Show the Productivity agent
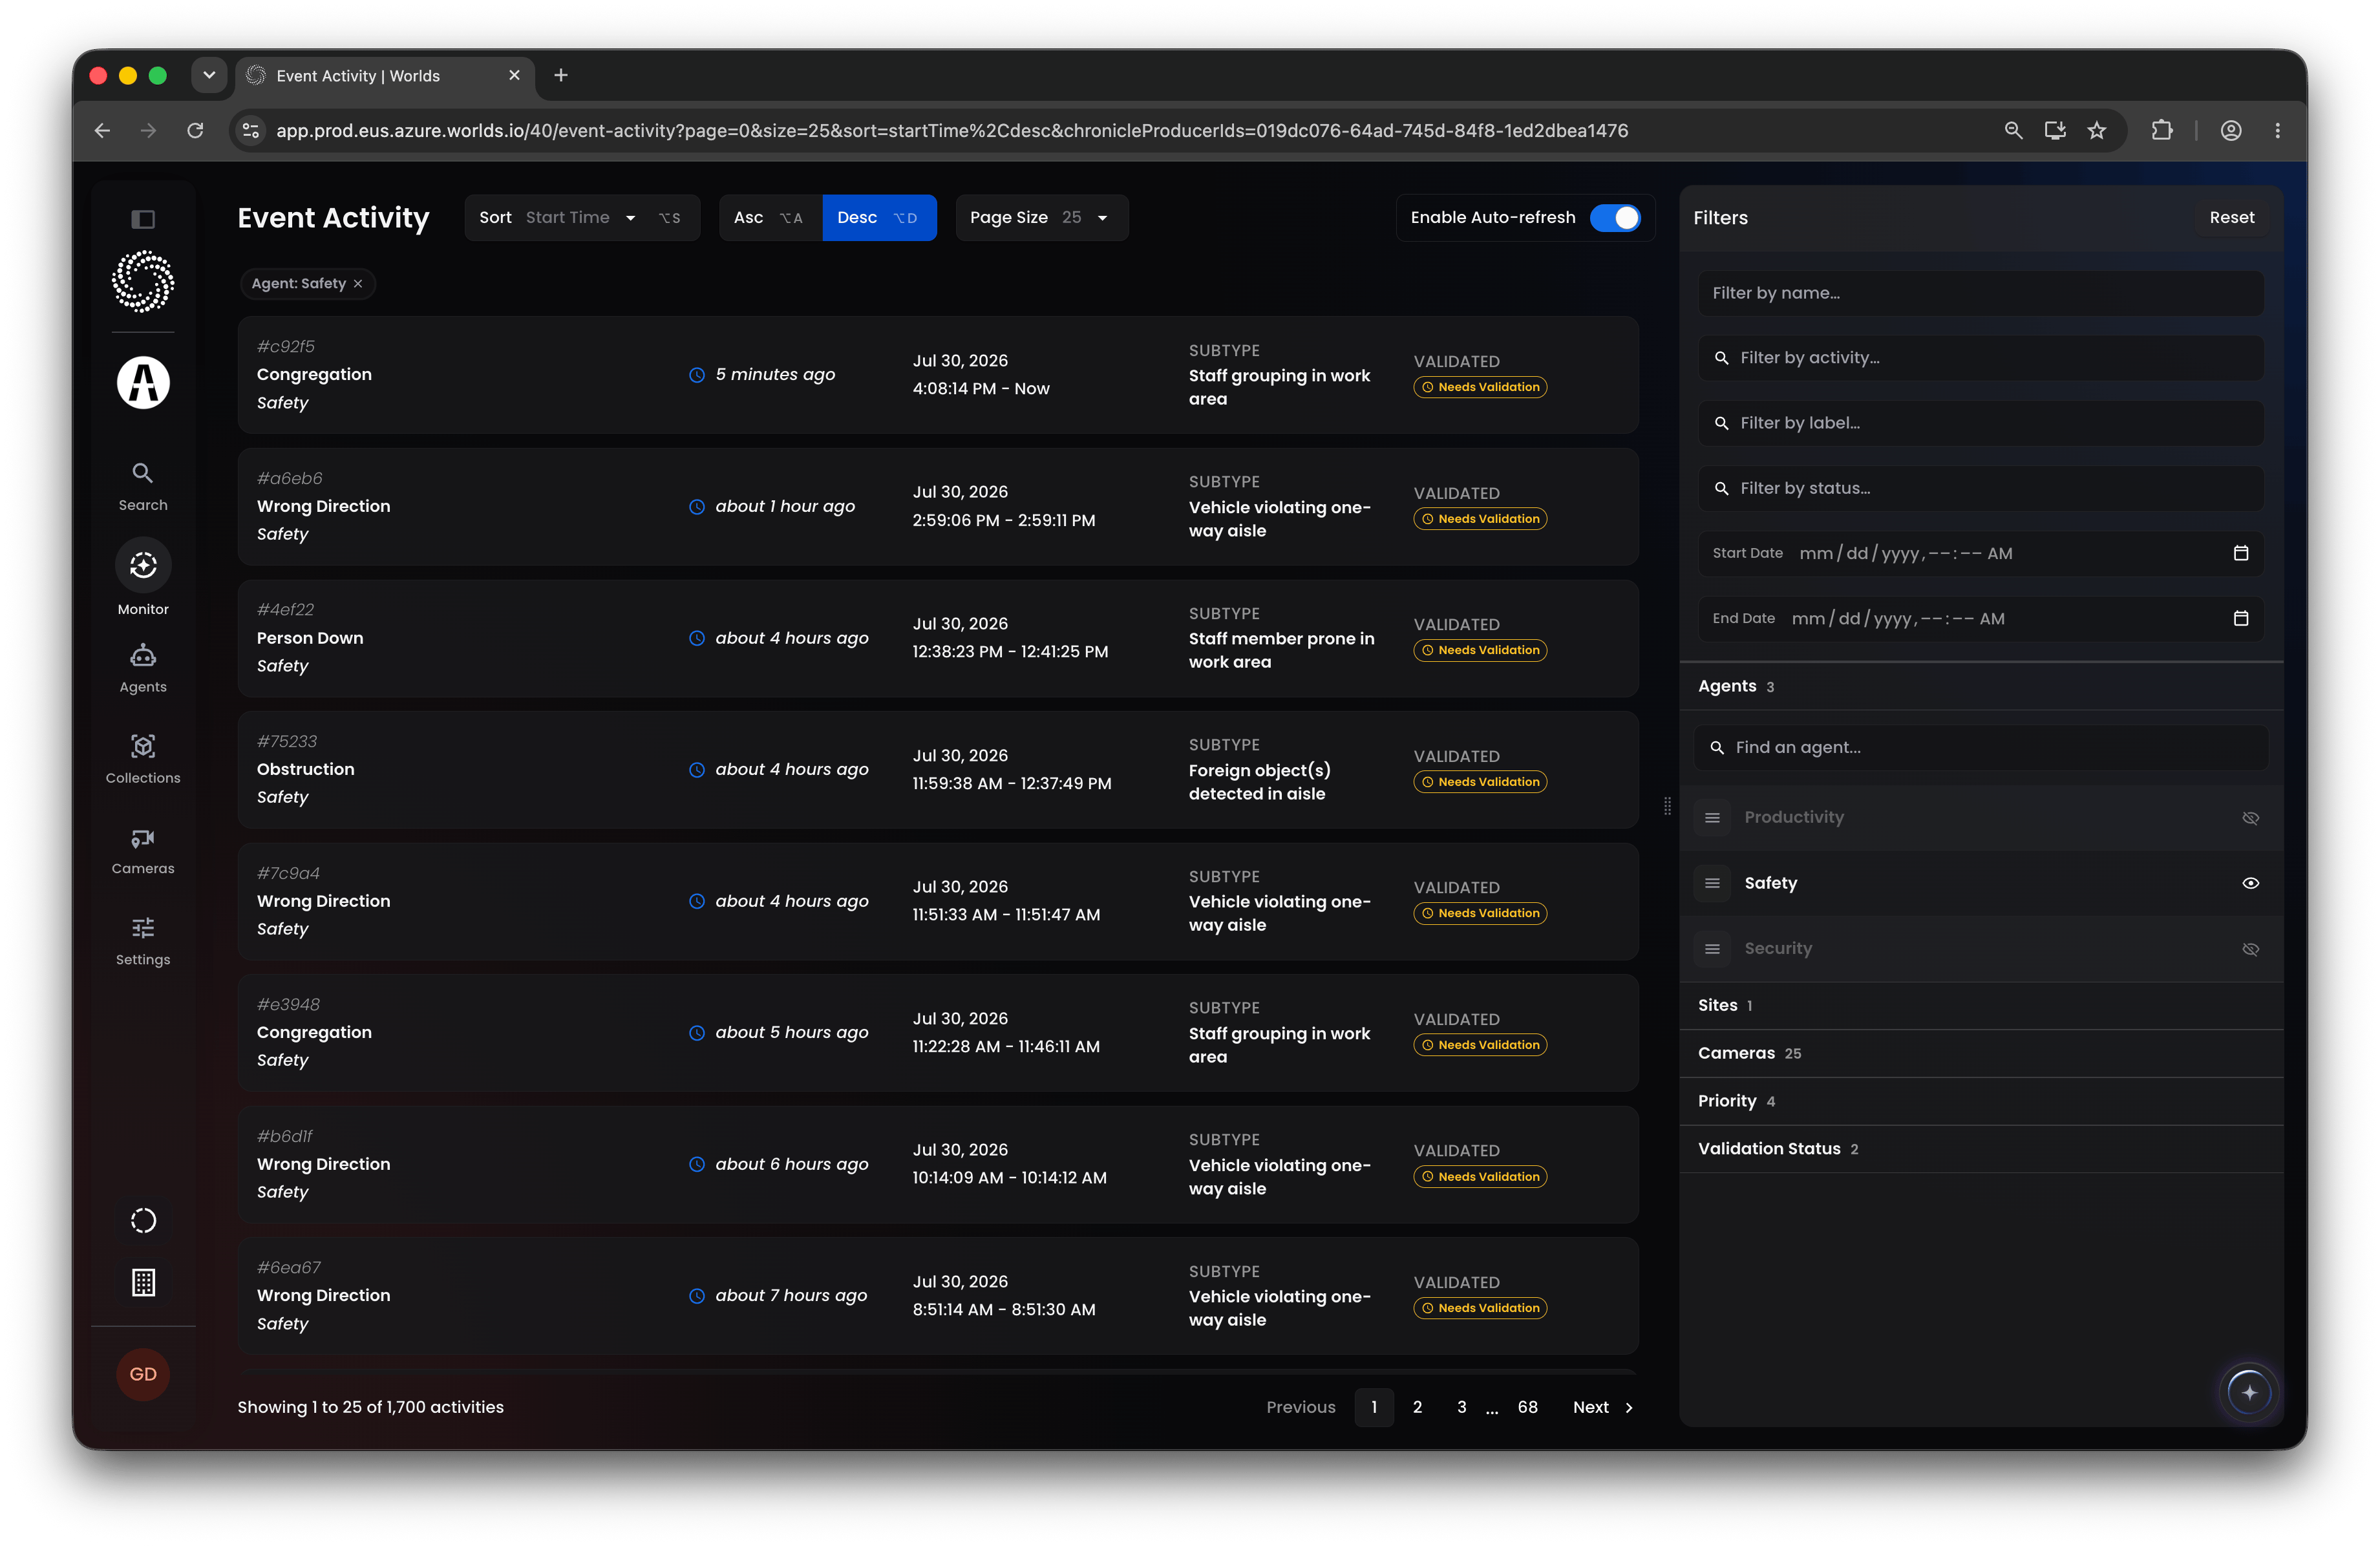Screen dimensions: 2380x1546 point(2250,818)
